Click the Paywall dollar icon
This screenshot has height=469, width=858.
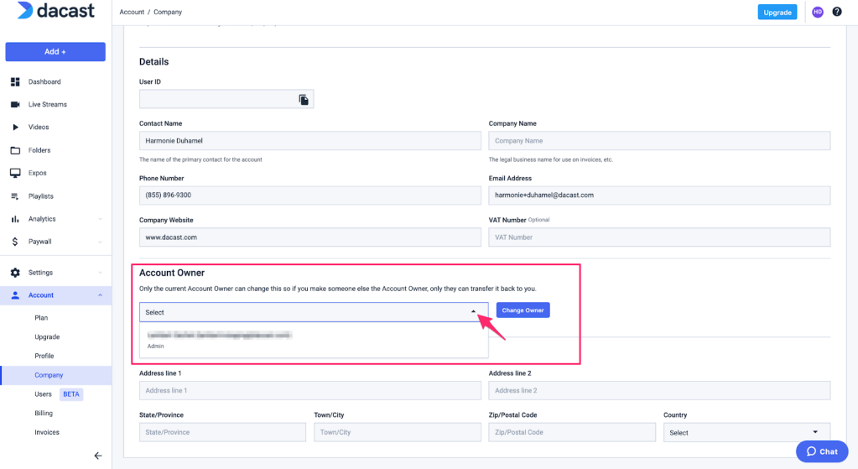point(15,242)
